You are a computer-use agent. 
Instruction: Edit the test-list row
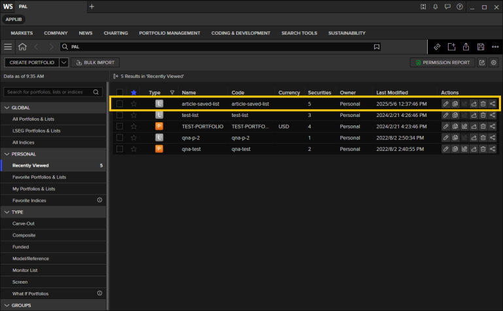coord(445,115)
